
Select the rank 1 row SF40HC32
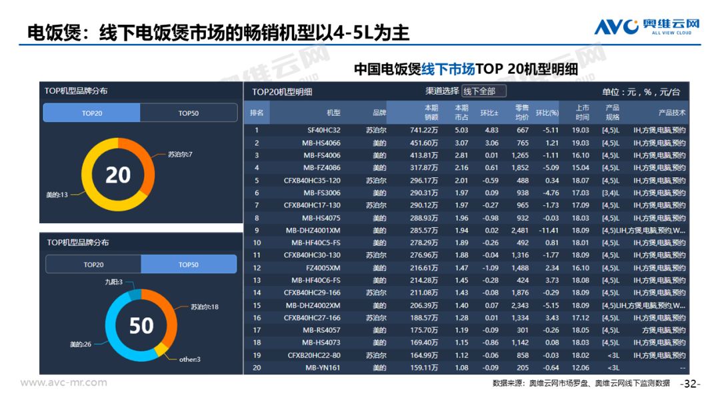pyautogui.click(x=324, y=131)
